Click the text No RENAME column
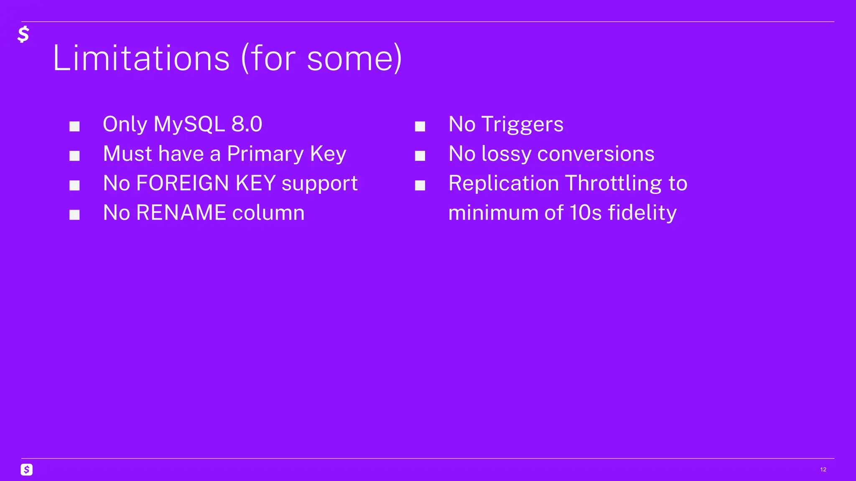 click(204, 213)
